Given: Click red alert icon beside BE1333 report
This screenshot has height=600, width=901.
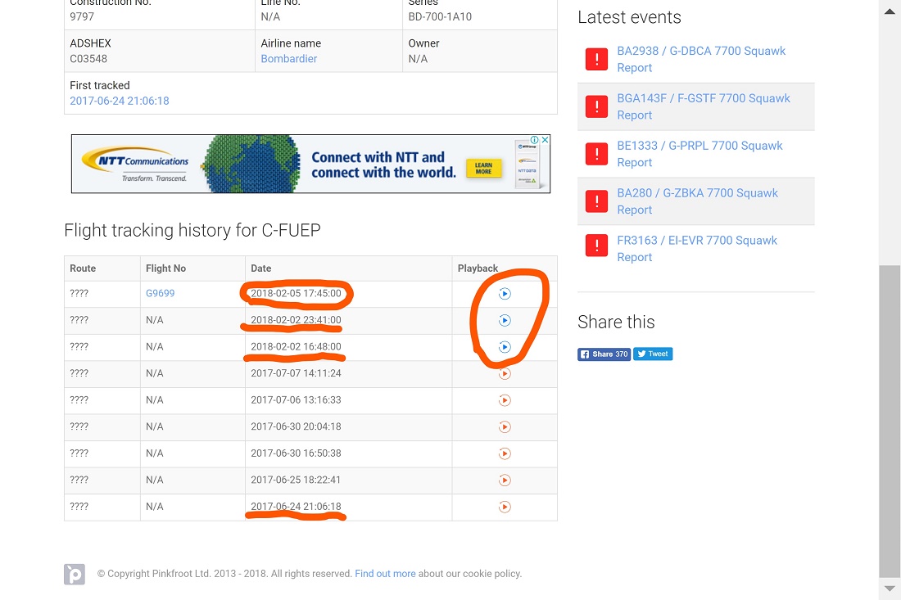Looking at the screenshot, I should [x=596, y=154].
